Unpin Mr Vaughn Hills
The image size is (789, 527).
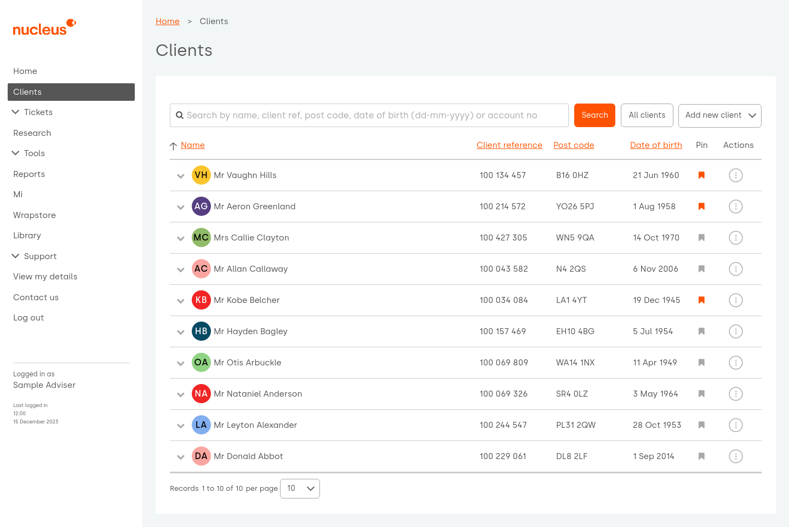[701, 175]
